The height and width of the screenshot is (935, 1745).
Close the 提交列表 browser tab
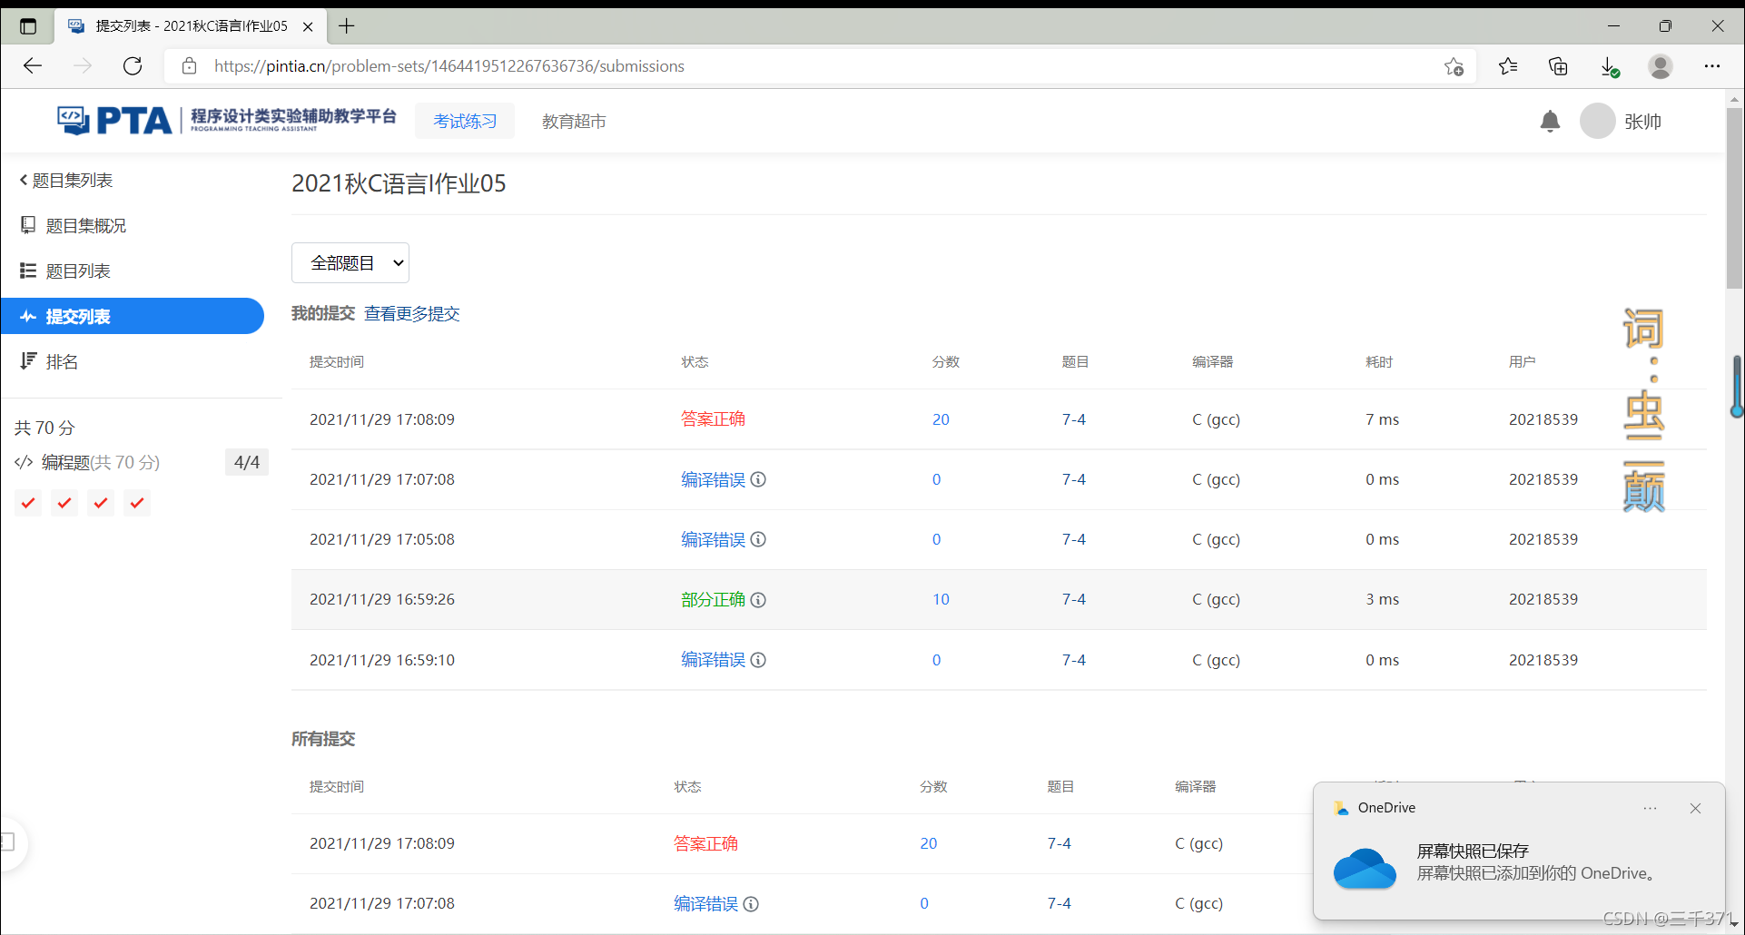(308, 26)
